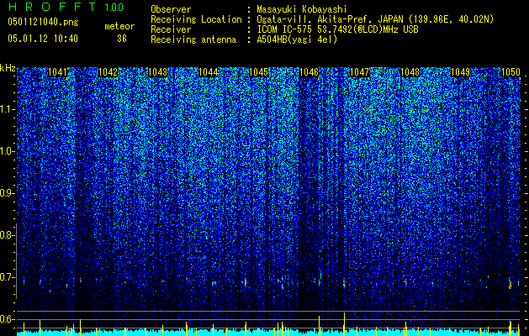Select the 1045 time marker

[x=258, y=72]
